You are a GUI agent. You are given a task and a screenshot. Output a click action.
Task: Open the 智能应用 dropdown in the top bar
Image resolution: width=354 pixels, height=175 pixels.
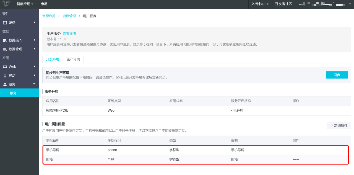pos(25,4)
